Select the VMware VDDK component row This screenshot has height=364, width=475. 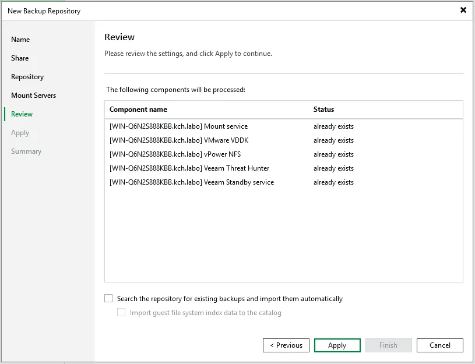point(178,140)
